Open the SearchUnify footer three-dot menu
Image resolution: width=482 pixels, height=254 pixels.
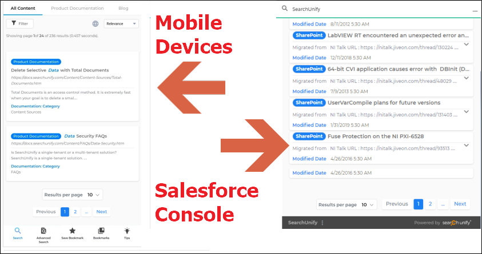coord(322,223)
